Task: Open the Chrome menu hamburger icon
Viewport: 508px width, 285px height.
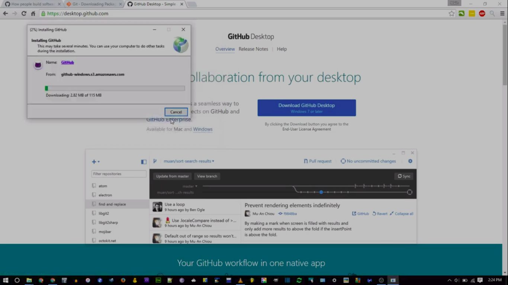Action: (502, 13)
